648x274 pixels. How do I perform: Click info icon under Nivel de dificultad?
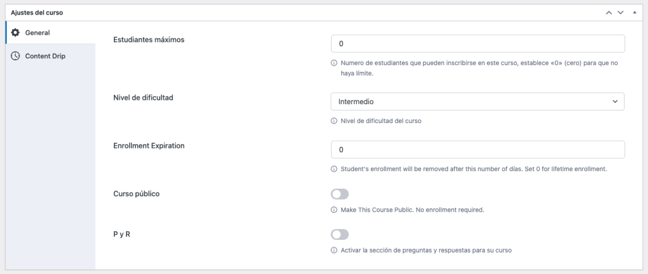pyautogui.click(x=333, y=121)
